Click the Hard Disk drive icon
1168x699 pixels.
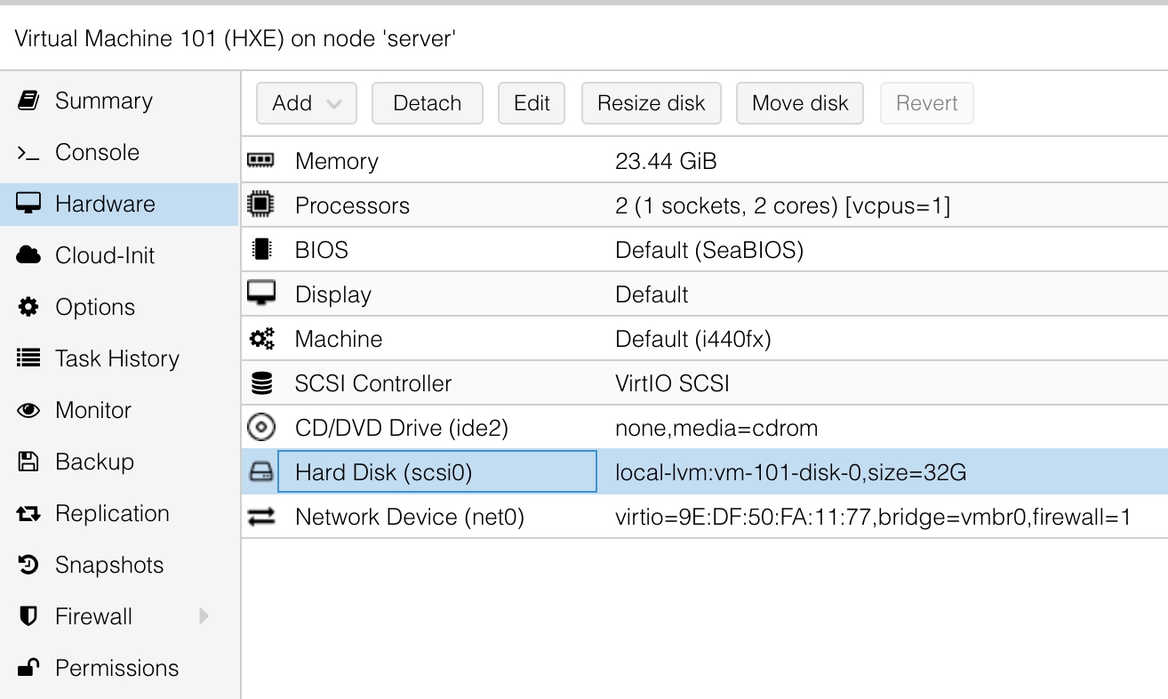(x=260, y=472)
